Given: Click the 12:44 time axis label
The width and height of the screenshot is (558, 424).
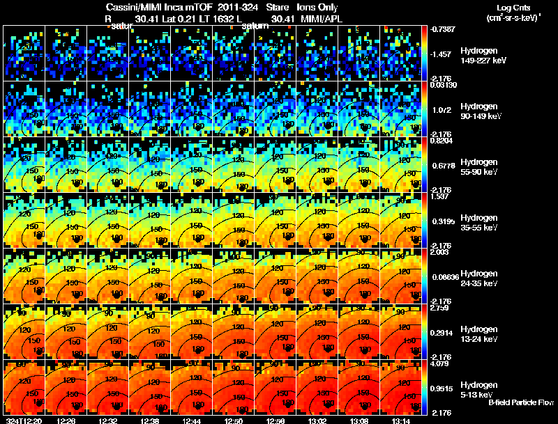Looking at the screenshot, I should [191, 421].
